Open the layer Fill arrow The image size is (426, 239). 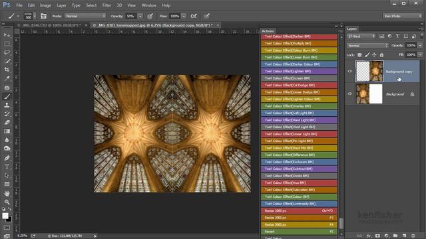point(420,54)
